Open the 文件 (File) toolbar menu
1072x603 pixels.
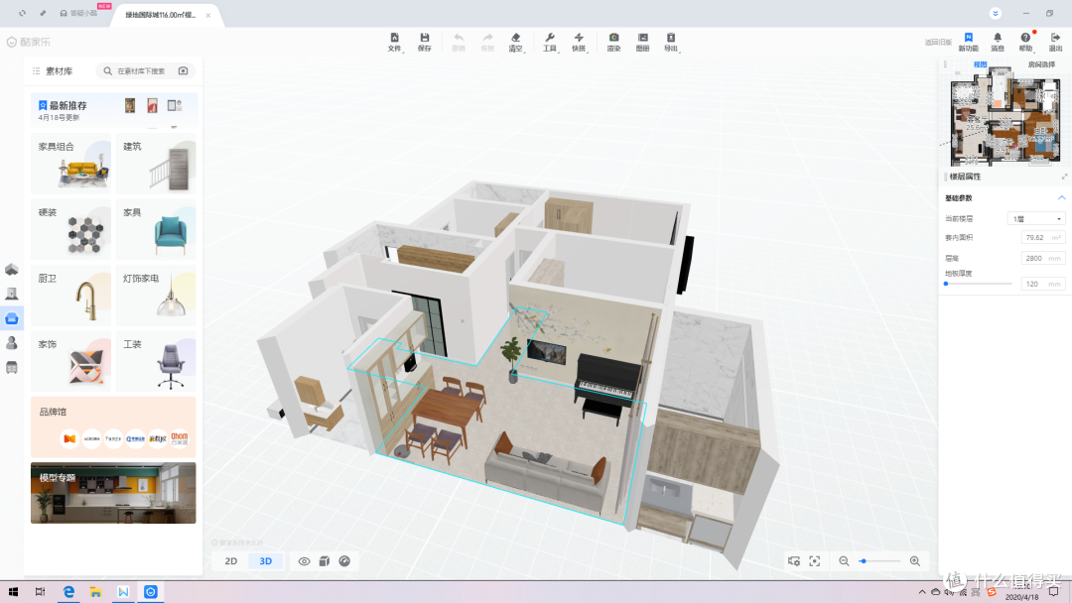tap(394, 43)
